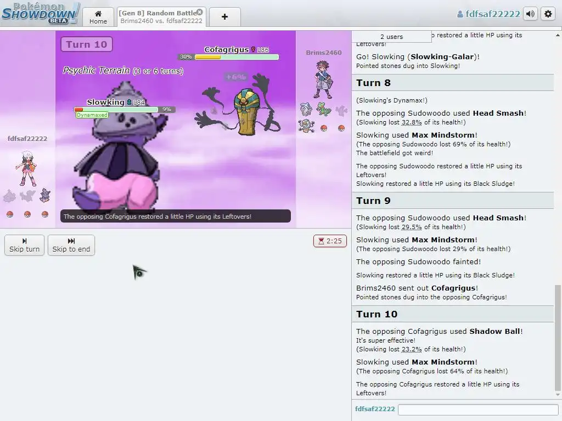Show the 2 users list
The image size is (562, 421).
coord(391,37)
